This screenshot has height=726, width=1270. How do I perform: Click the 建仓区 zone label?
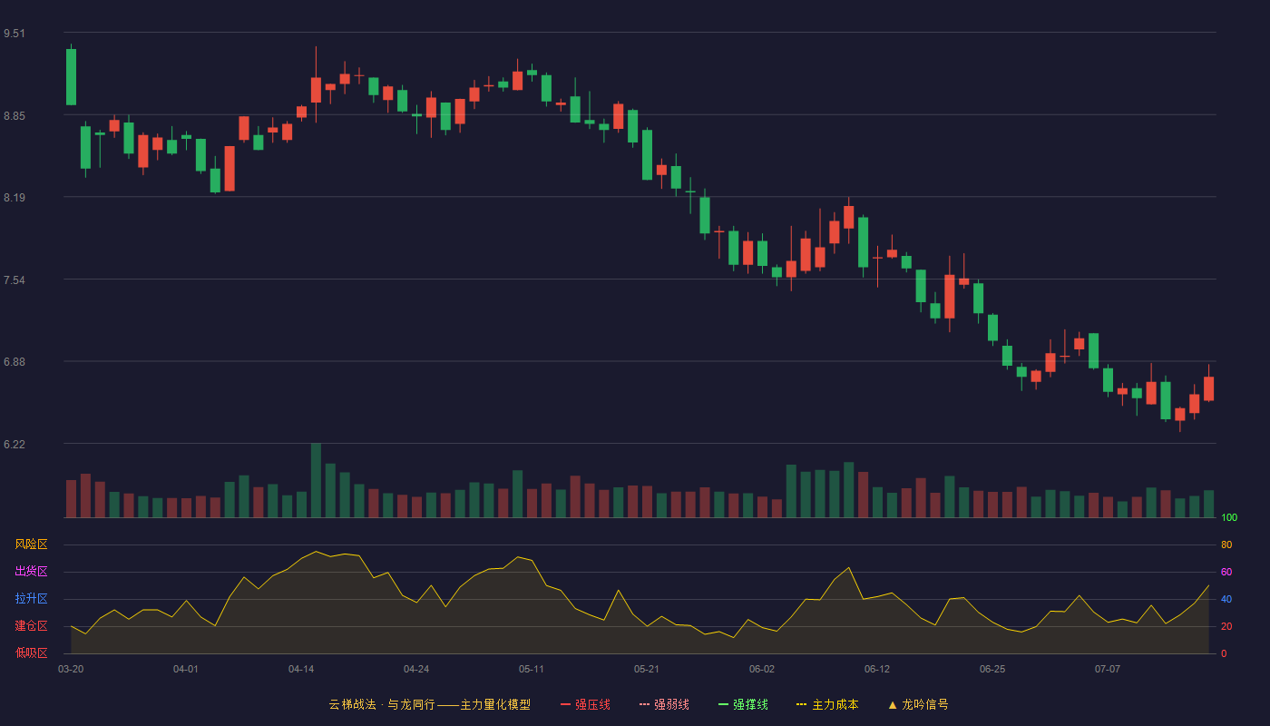31,626
